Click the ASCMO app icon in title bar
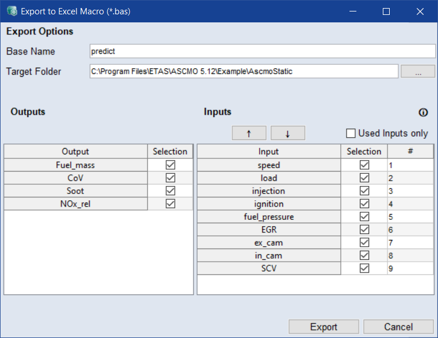The width and height of the screenshot is (438, 338). point(11,11)
